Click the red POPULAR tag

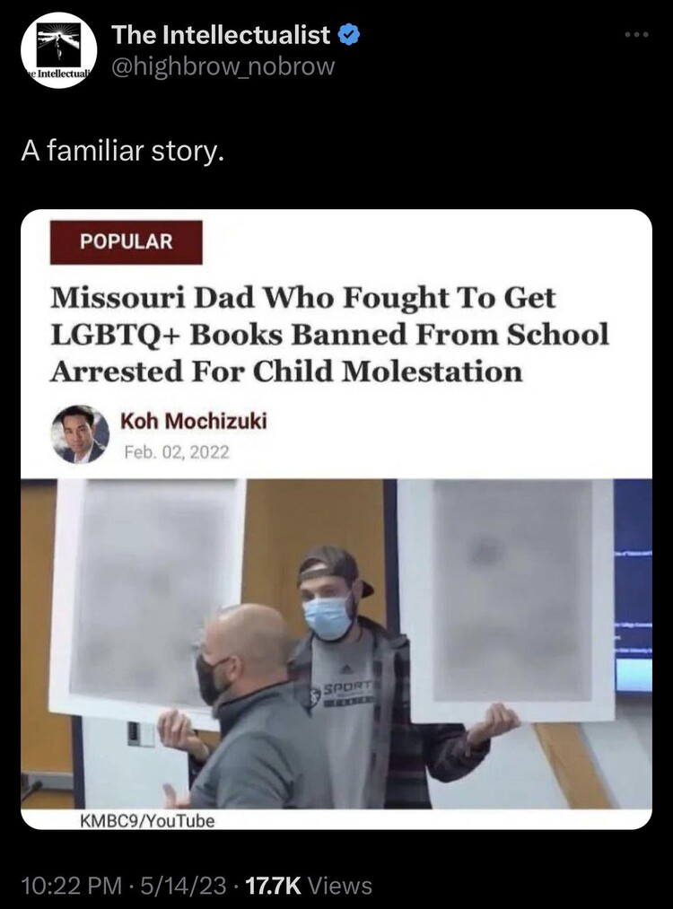point(127,241)
